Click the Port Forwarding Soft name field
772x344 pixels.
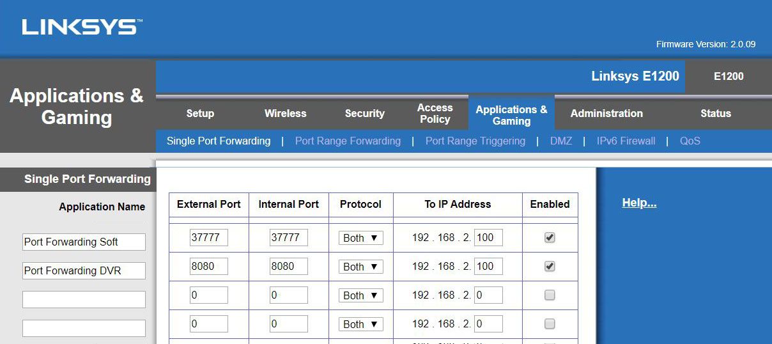(84, 242)
